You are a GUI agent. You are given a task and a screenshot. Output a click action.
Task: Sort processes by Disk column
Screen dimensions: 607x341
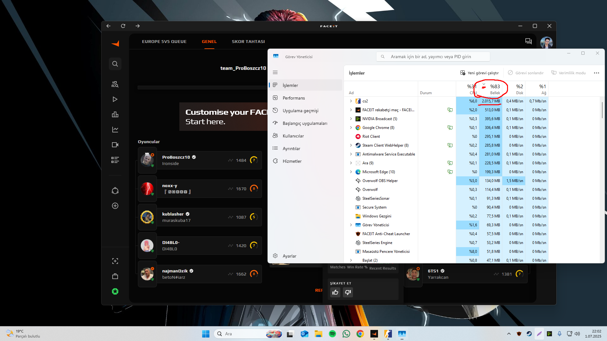(514, 89)
